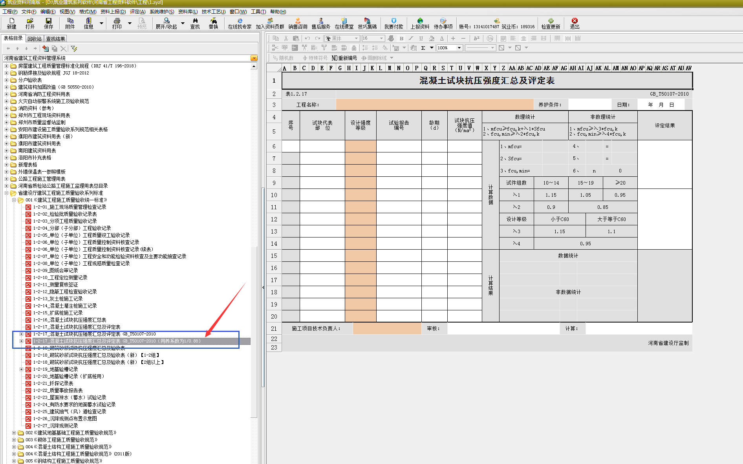Open the 查找 search tool
743x464 pixels.
click(x=195, y=24)
